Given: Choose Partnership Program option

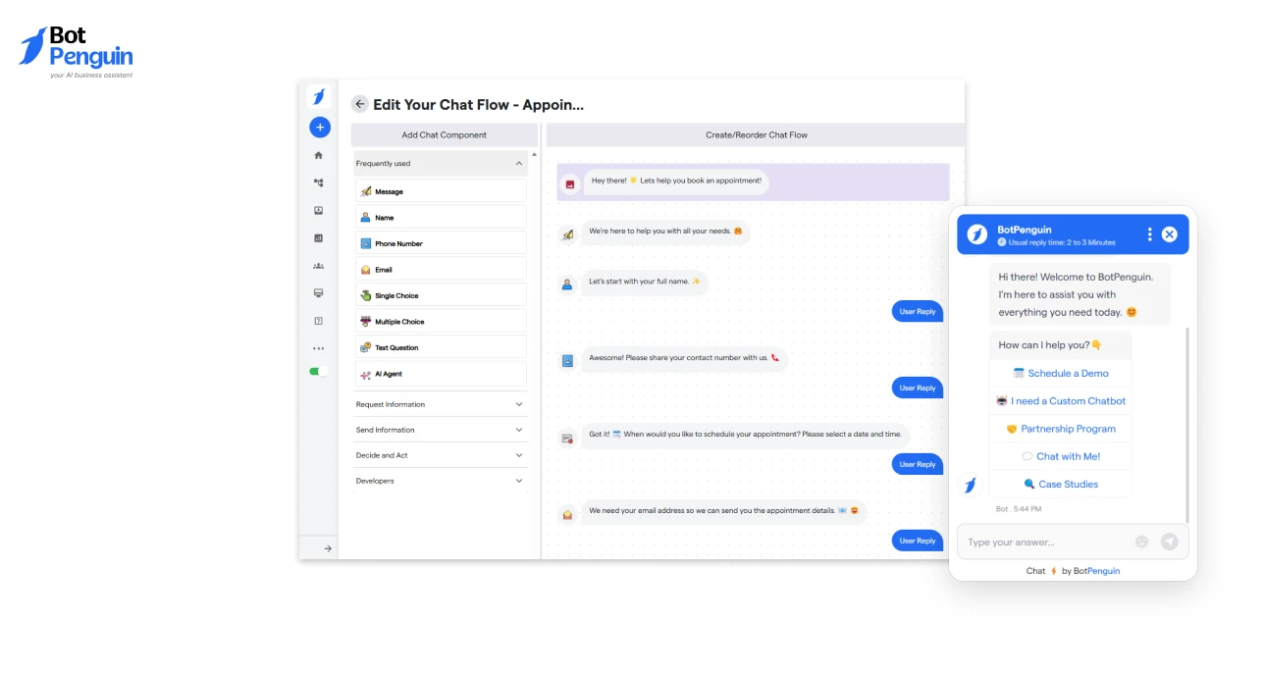Looking at the screenshot, I should [1060, 429].
